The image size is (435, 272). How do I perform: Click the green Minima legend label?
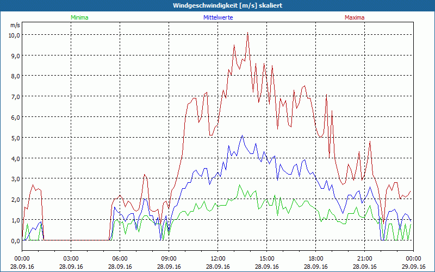79,17
